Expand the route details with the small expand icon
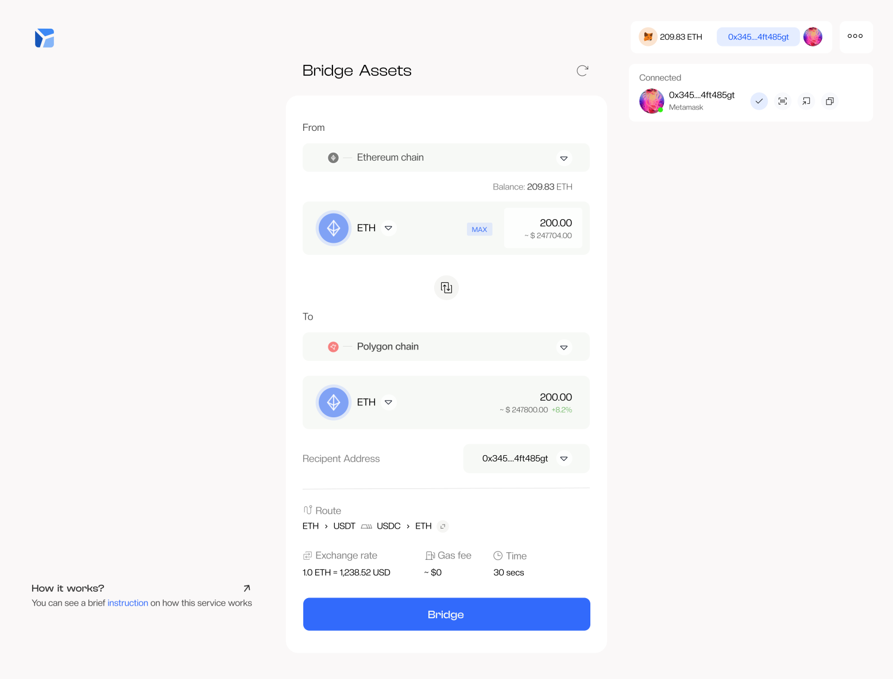This screenshot has height=679, width=893. (442, 526)
